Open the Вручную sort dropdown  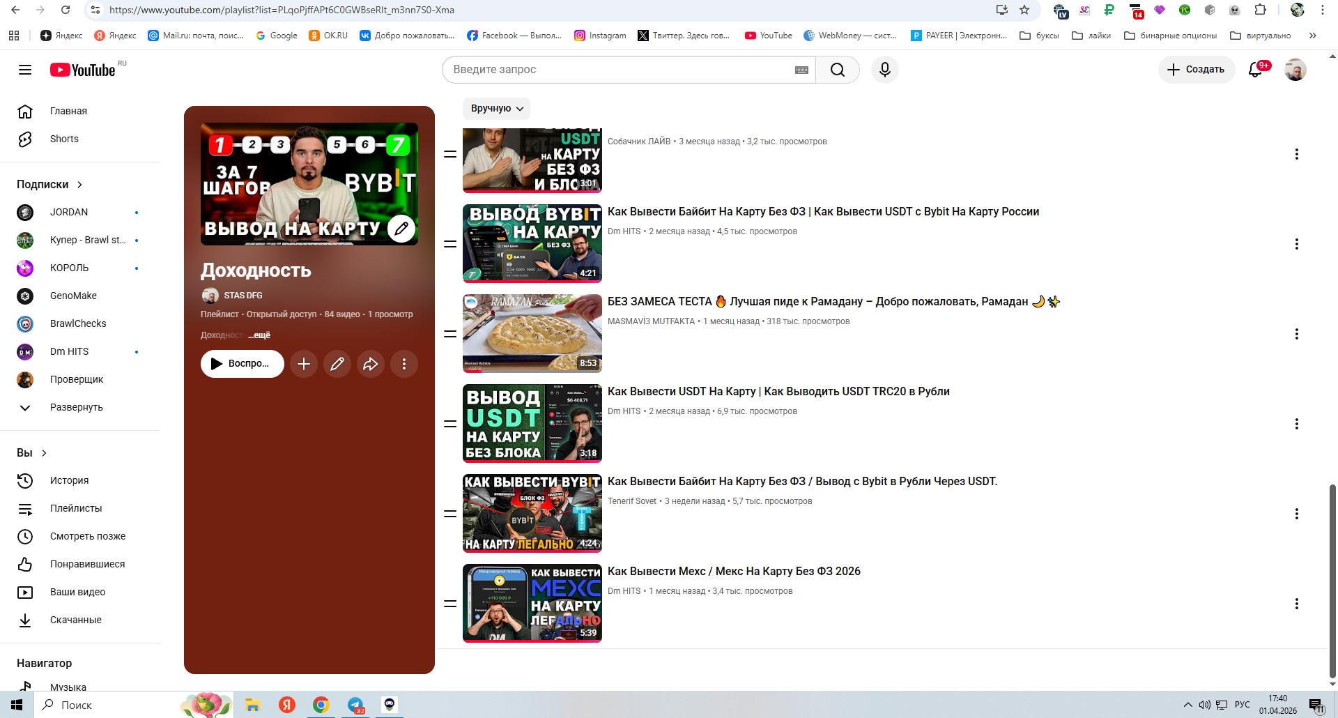click(497, 109)
